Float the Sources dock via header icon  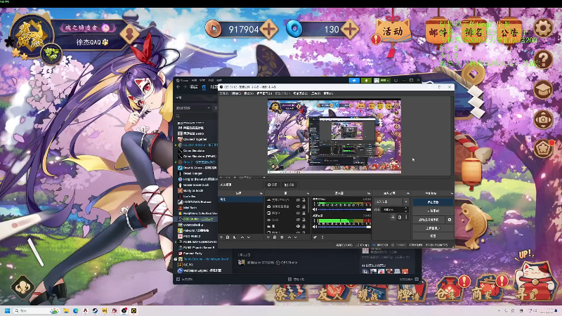(308, 193)
